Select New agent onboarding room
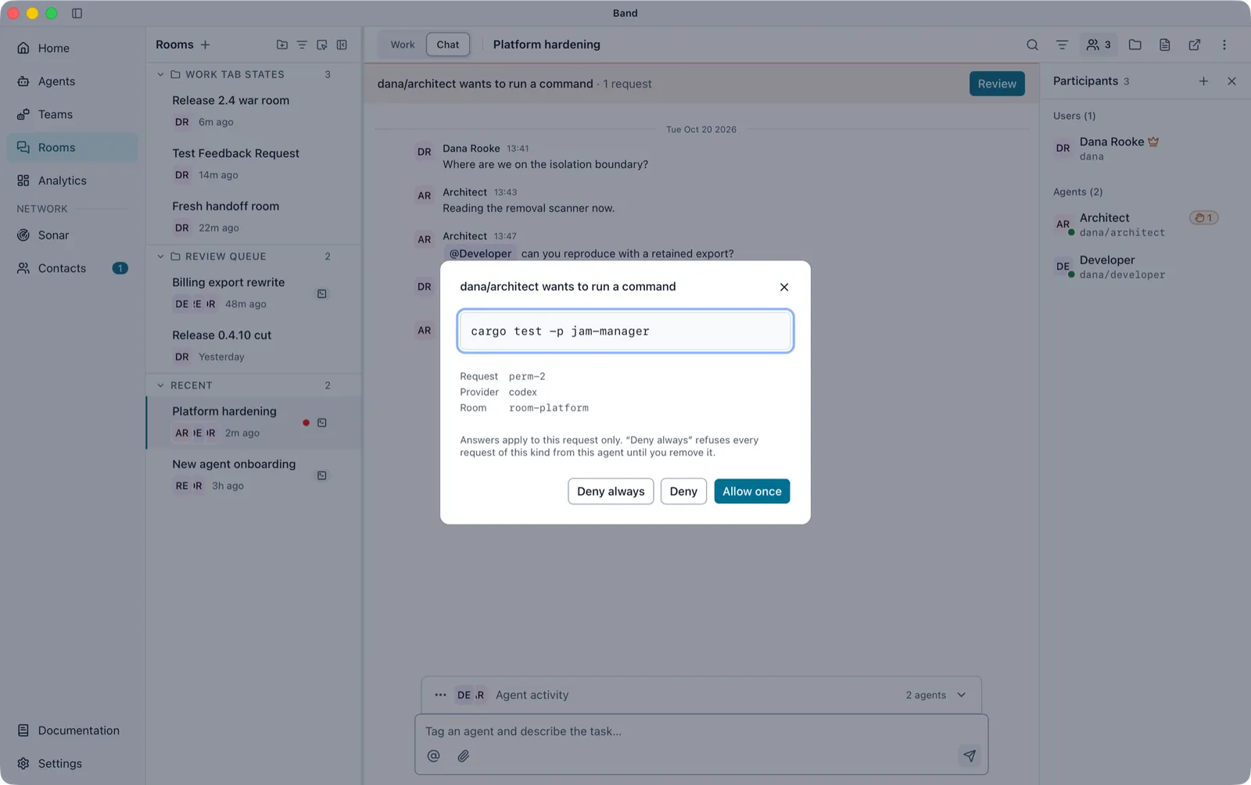The width and height of the screenshot is (1251, 785). click(254, 474)
